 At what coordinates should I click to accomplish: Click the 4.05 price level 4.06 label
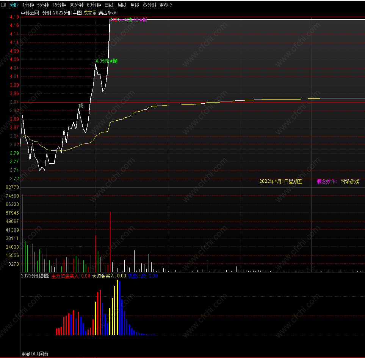pos(14,59)
